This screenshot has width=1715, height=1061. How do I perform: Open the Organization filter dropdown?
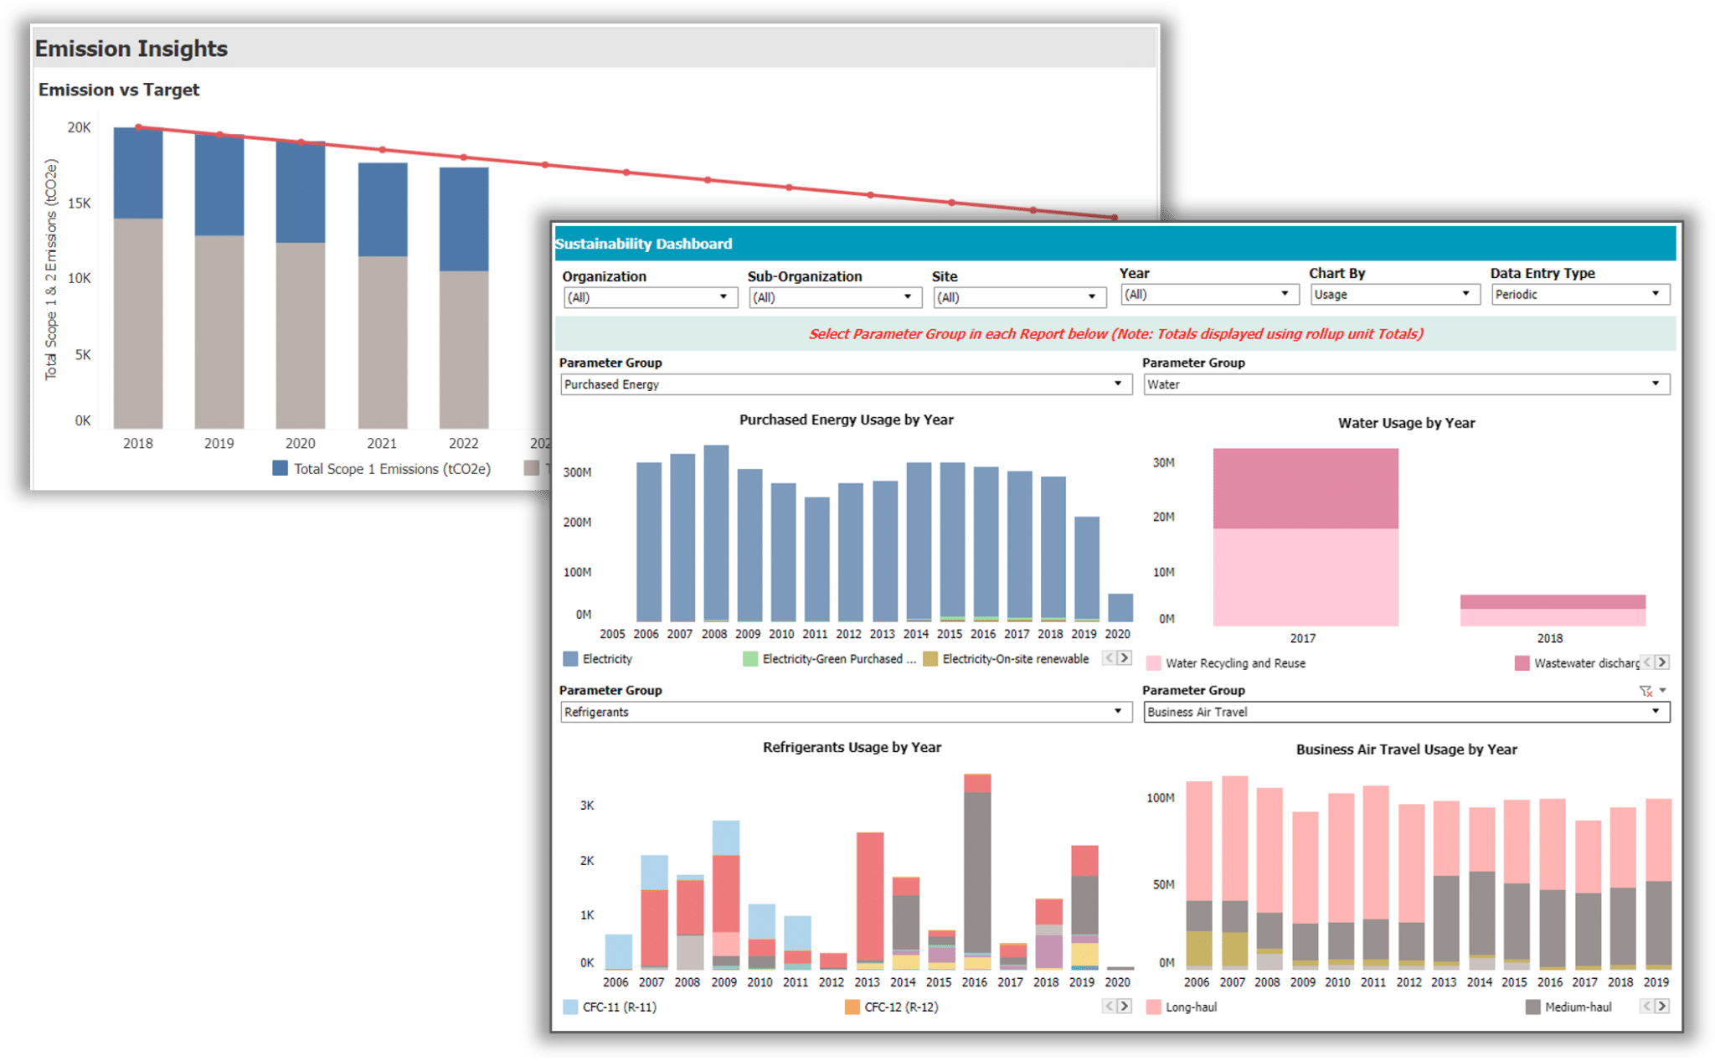tap(650, 297)
